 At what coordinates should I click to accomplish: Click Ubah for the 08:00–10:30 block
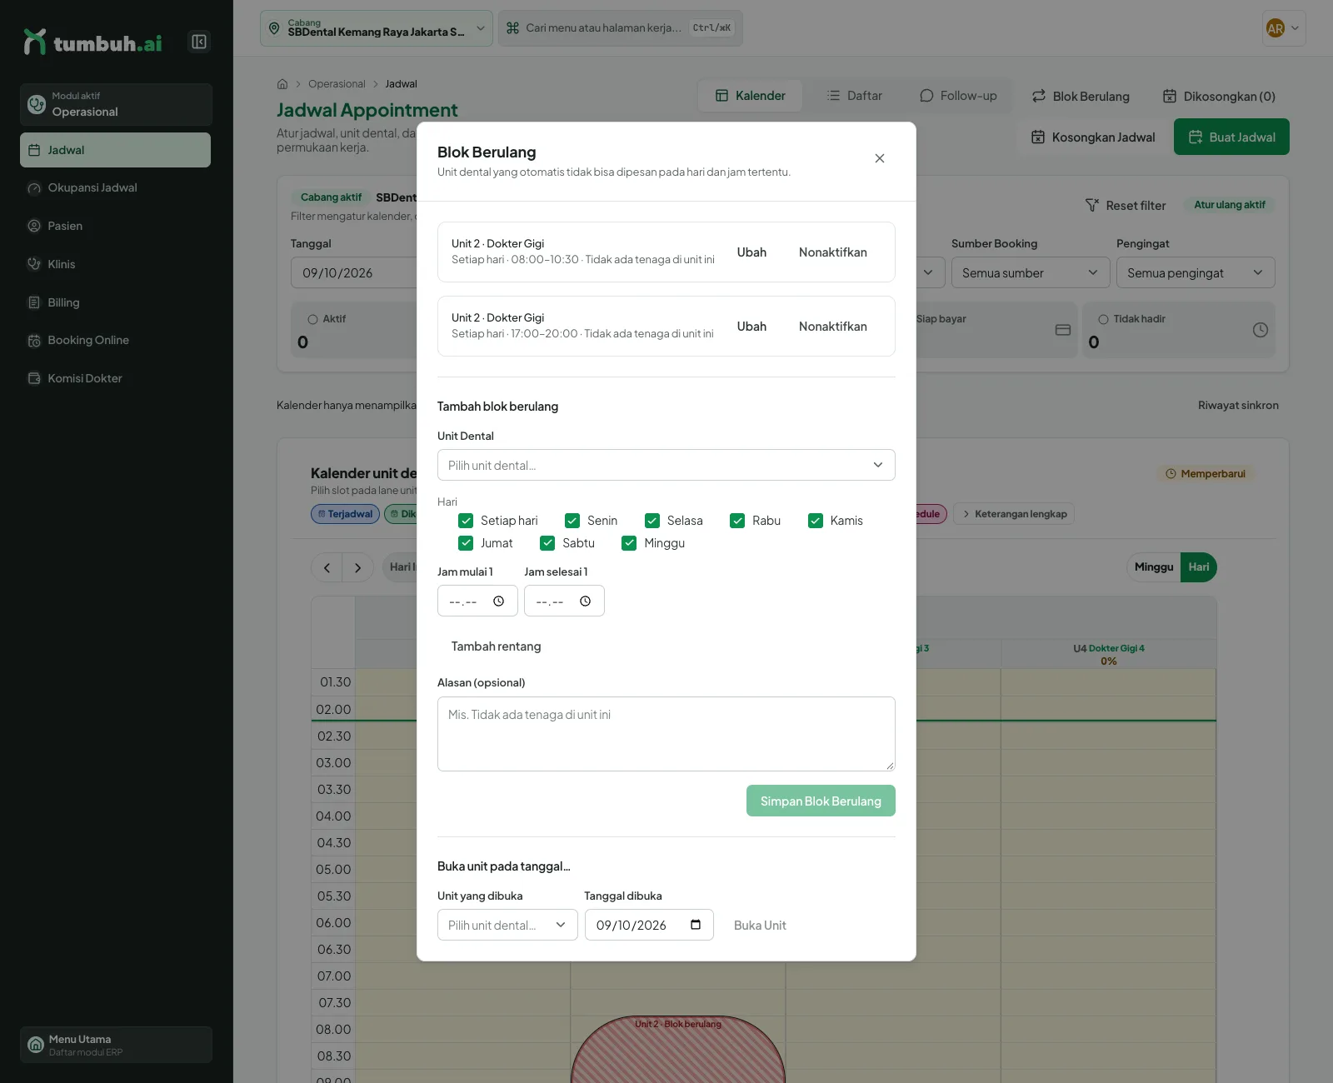pyautogui.click(x=751, y=252)
